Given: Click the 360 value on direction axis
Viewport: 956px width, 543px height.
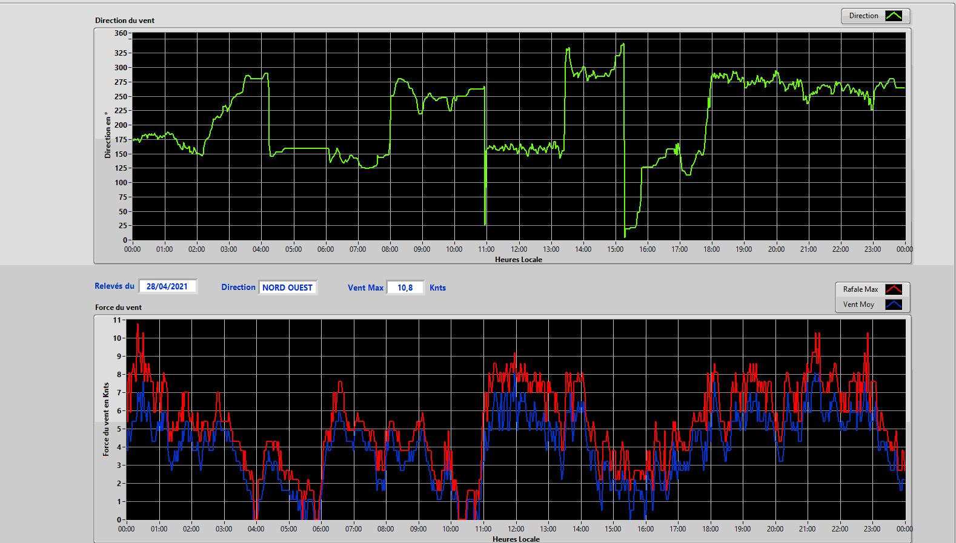Looking at the screenshot, I should (x=121, y=33).
